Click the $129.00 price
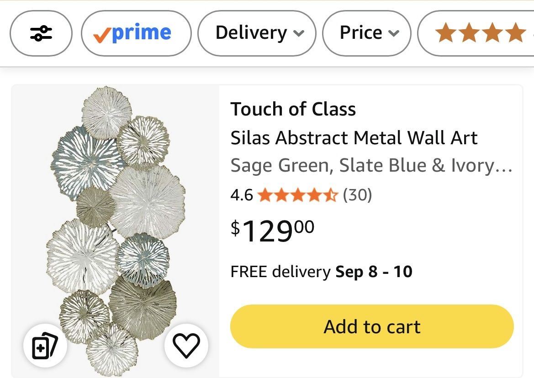 point(272,231)
